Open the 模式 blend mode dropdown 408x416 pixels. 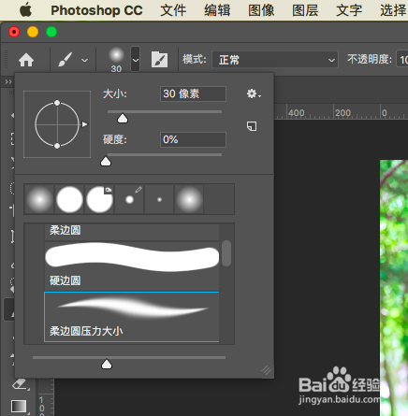point(275,60)
